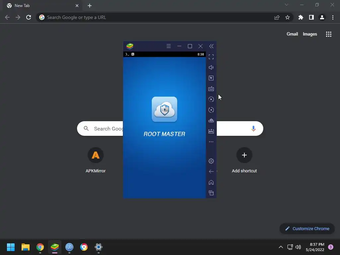Click Chrome's forward navigation arrow
This screenshot has width=340, height=255.
click(18, 17)
